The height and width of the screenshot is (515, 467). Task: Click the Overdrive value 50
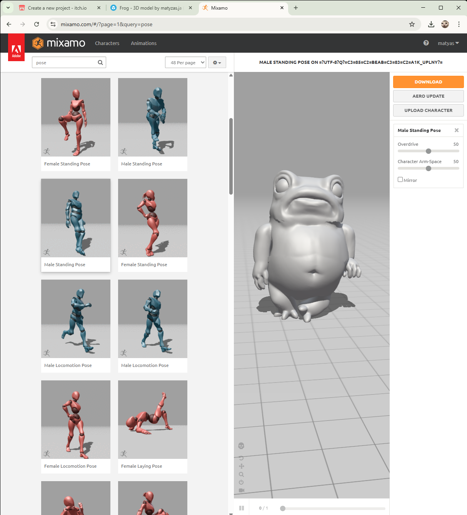(x=456, y=144)
